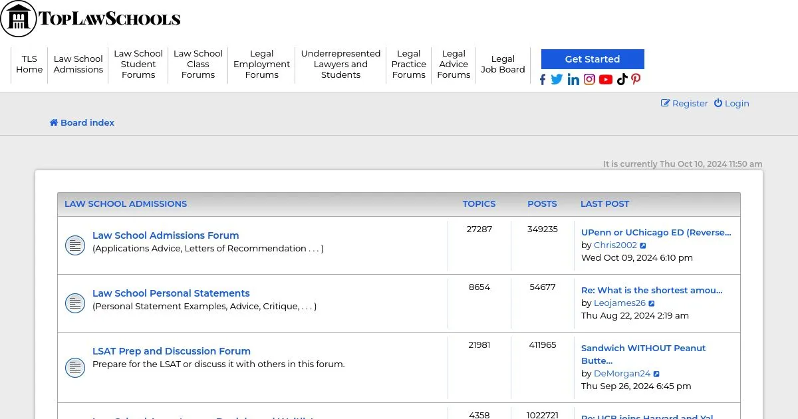View latest post icon next to Leojames26
The height and width of the screenshot is (419, 798).
(652, 303)
